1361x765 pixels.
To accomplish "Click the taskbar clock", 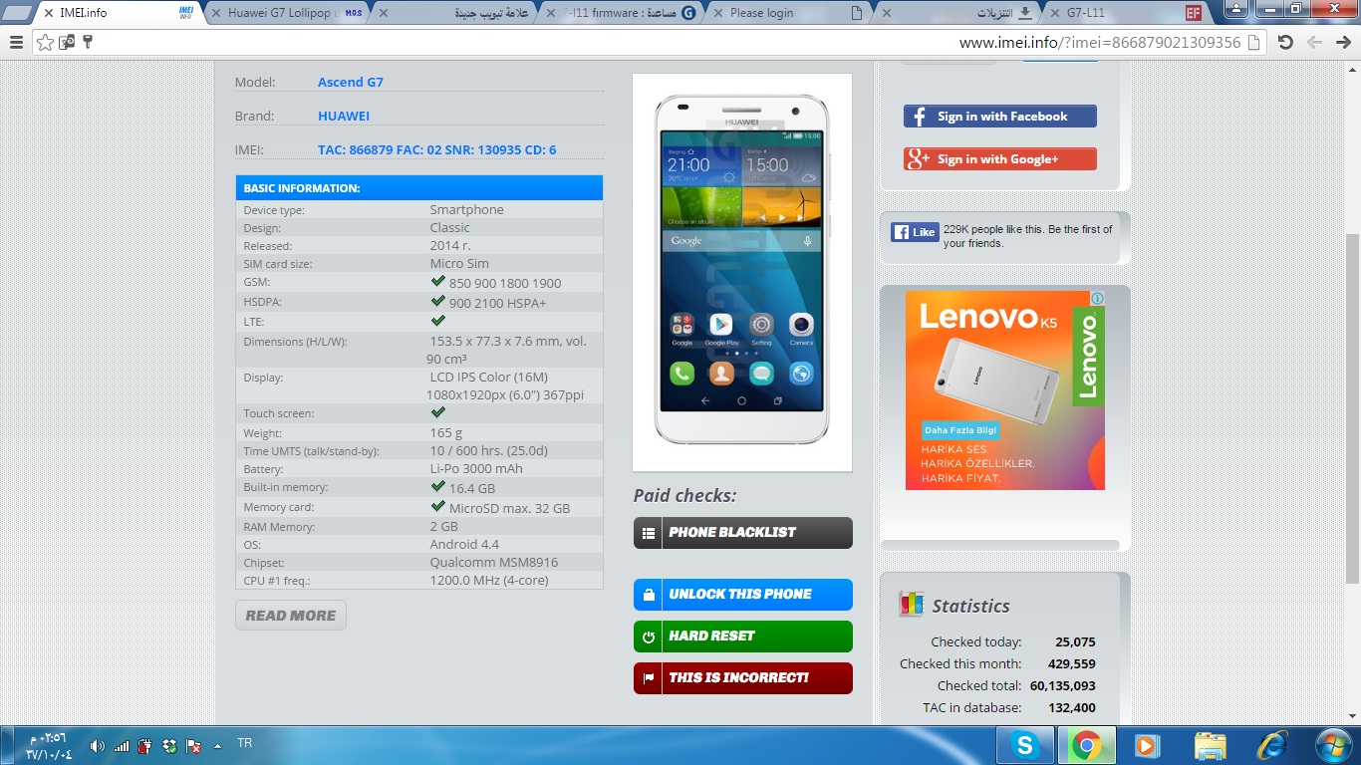I will tap(47, 746).
